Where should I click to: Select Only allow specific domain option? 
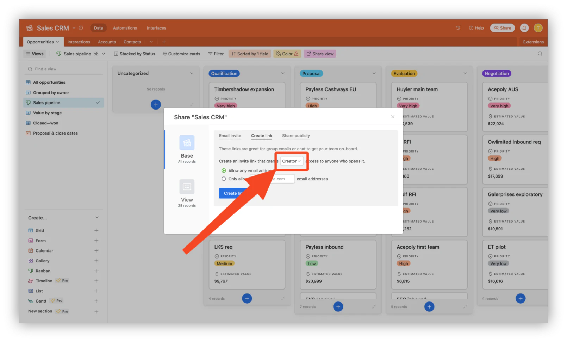point(224,179)
